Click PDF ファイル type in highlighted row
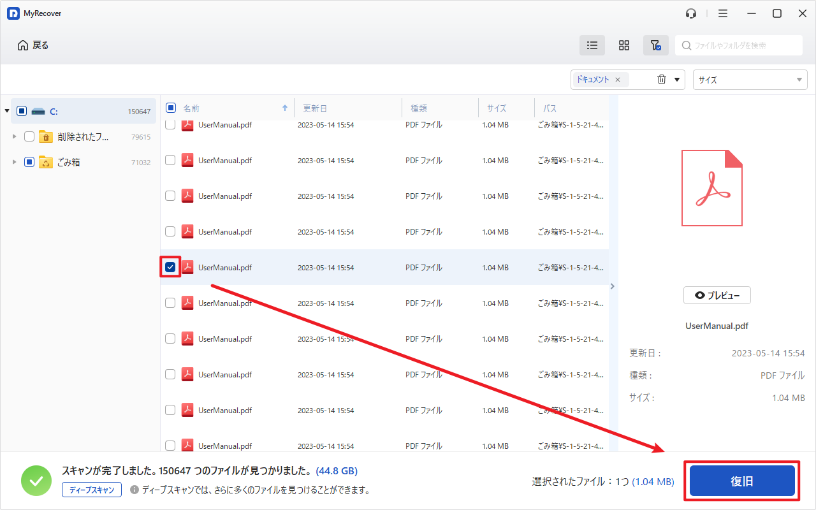This screenshot has width=816, height=510. coord(423,268)
